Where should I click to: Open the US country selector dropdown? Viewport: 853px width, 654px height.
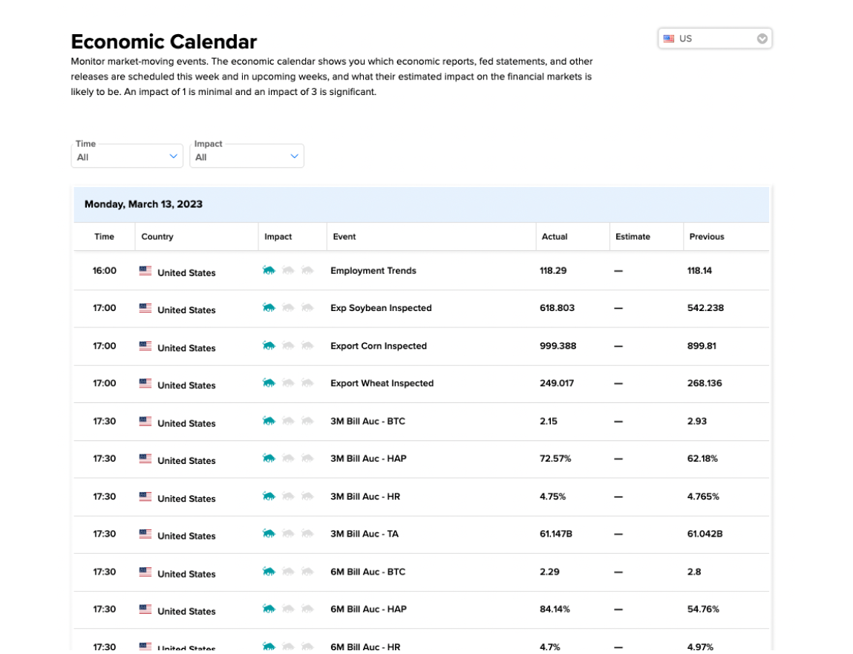tap(714, 39)
